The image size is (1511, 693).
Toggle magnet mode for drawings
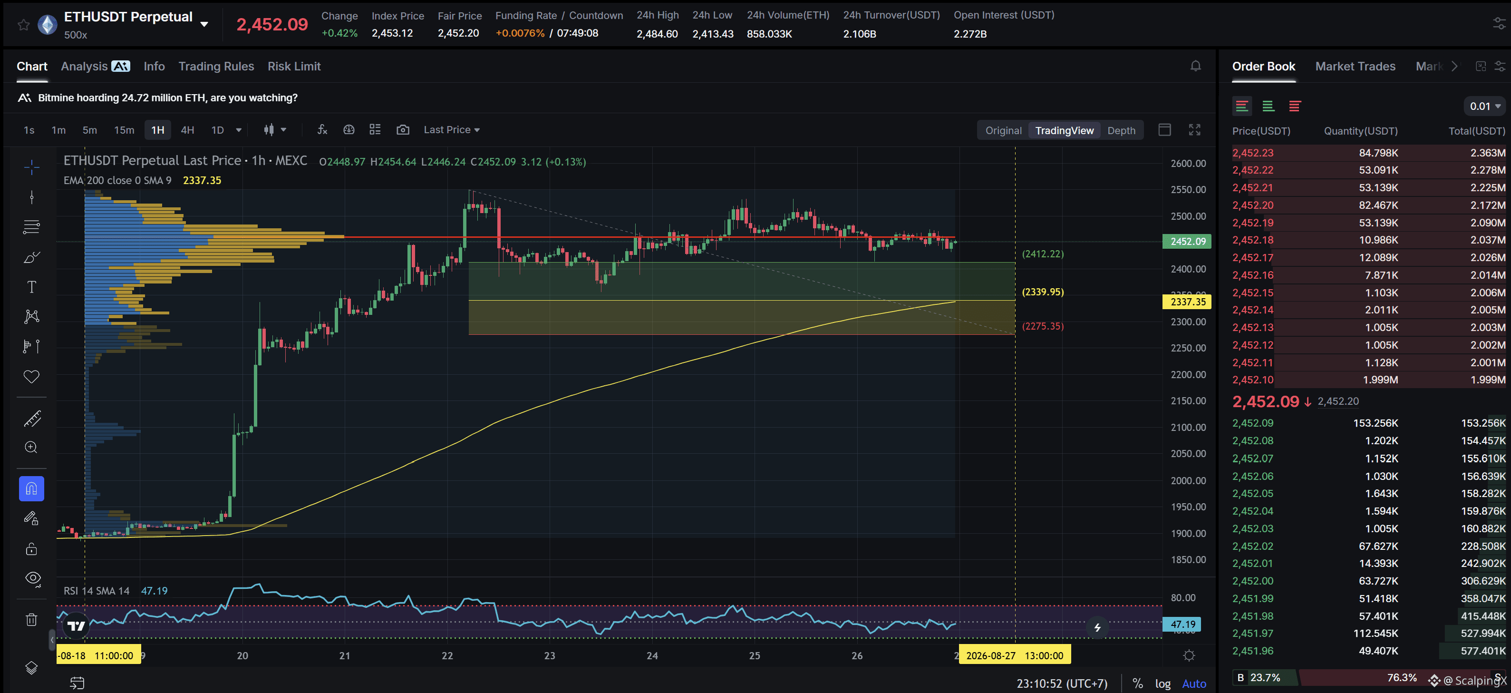(32, 488)
